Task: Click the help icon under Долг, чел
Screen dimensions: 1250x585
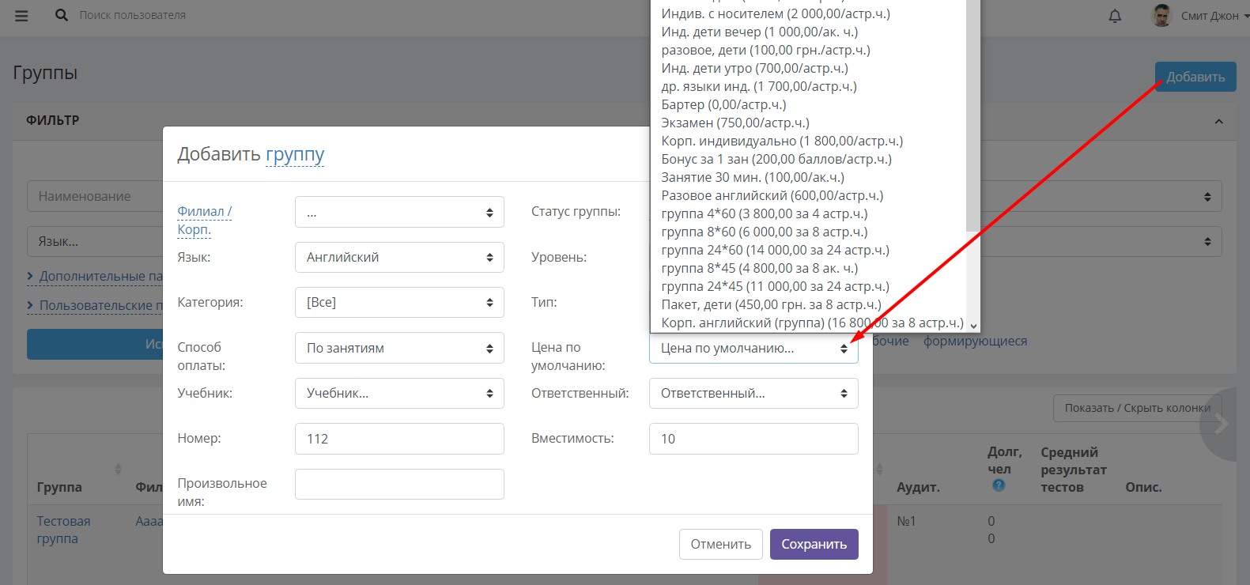Action: [999, 485]
